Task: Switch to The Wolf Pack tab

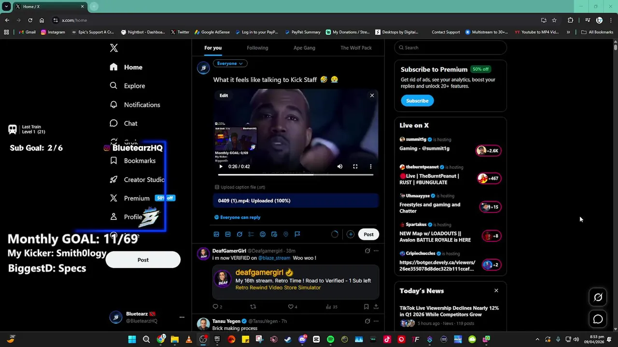Action: (356, 48)
